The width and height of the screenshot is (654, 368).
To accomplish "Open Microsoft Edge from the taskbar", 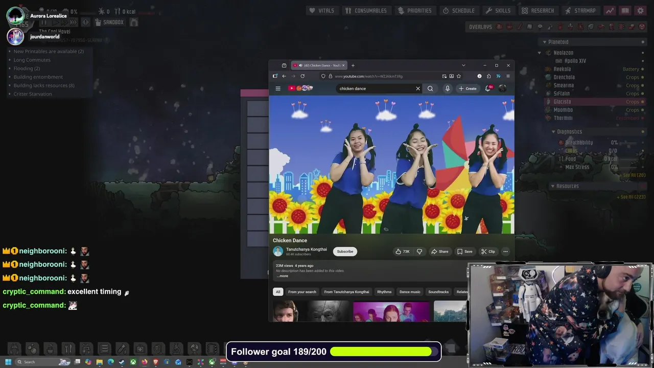I will pos(110,362).
